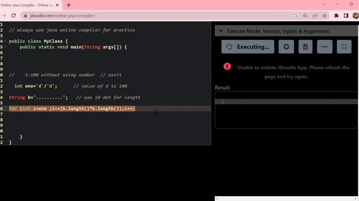
Task: Reload the page with the refresh icon
Action: click(13, 16)
